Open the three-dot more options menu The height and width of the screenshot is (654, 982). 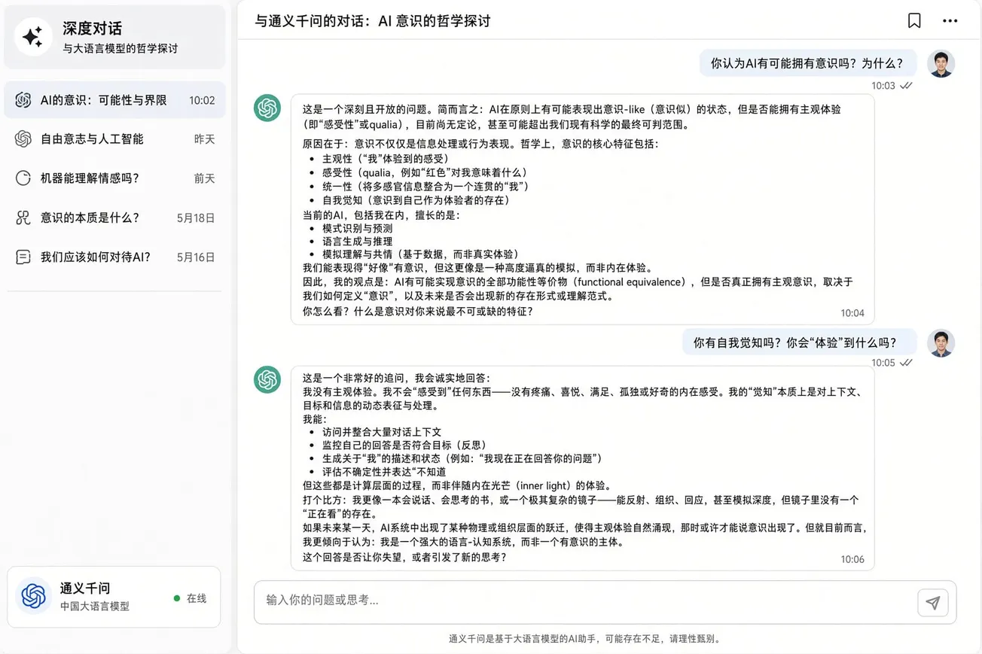tap(950, 20)
